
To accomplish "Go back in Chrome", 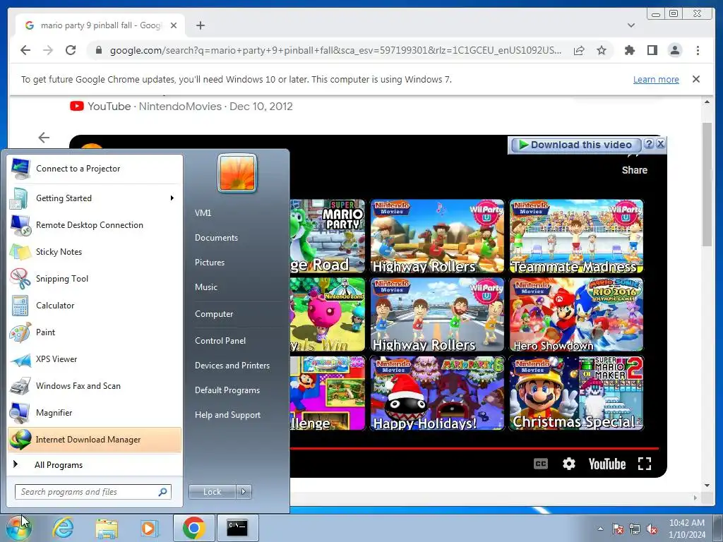I will click(25, 50).
